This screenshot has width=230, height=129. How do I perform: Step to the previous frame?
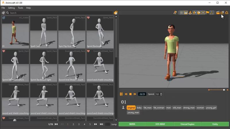pyautogui.click(x=126, y=94)
